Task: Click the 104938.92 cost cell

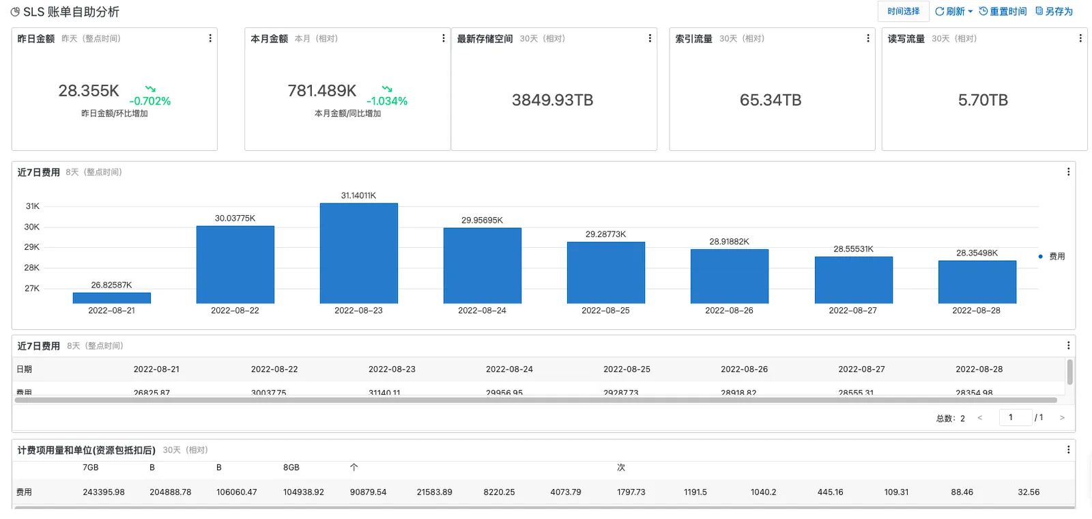Action: coord(304,492)
